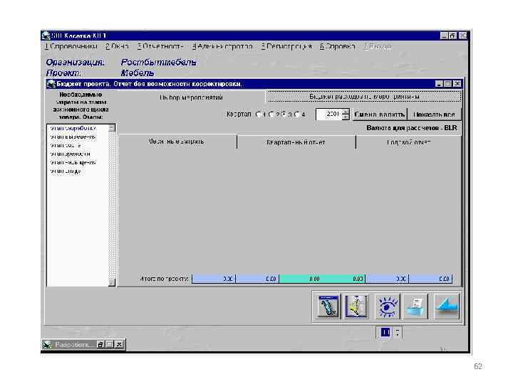This screenshot has width=513, height=384.
Task: Select quarter 2 radio button
Action: [271, 114]
